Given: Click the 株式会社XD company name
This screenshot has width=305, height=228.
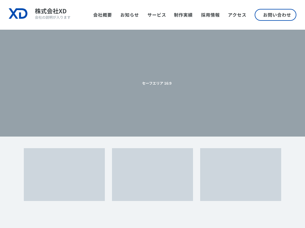Looking at the screenshot, I should tap(51, 11).
